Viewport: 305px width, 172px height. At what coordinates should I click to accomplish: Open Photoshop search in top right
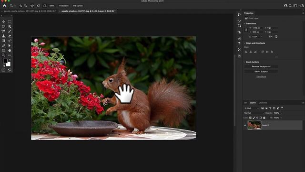(290, 6)
